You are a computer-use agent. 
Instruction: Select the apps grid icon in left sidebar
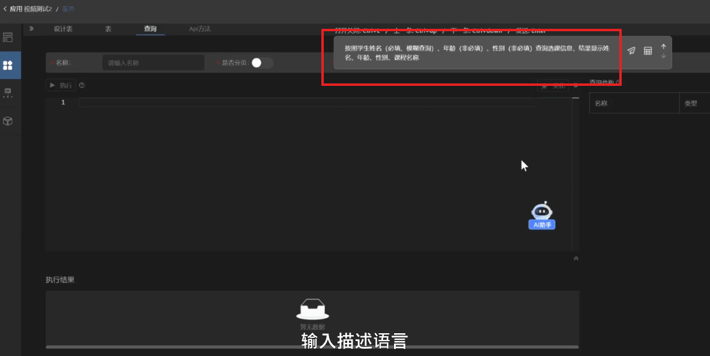[8, 65]
